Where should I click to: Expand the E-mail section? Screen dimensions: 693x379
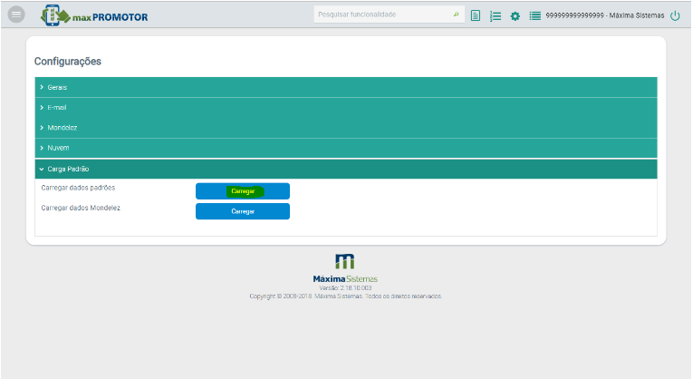point(346,108)
